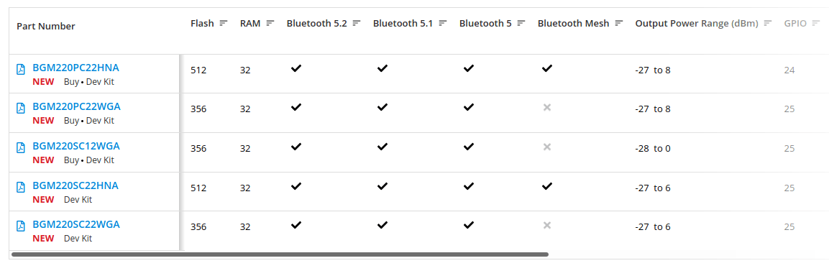
Task: Click Buy under BGM220SC12WGA
Action: [x=71, y=160]
